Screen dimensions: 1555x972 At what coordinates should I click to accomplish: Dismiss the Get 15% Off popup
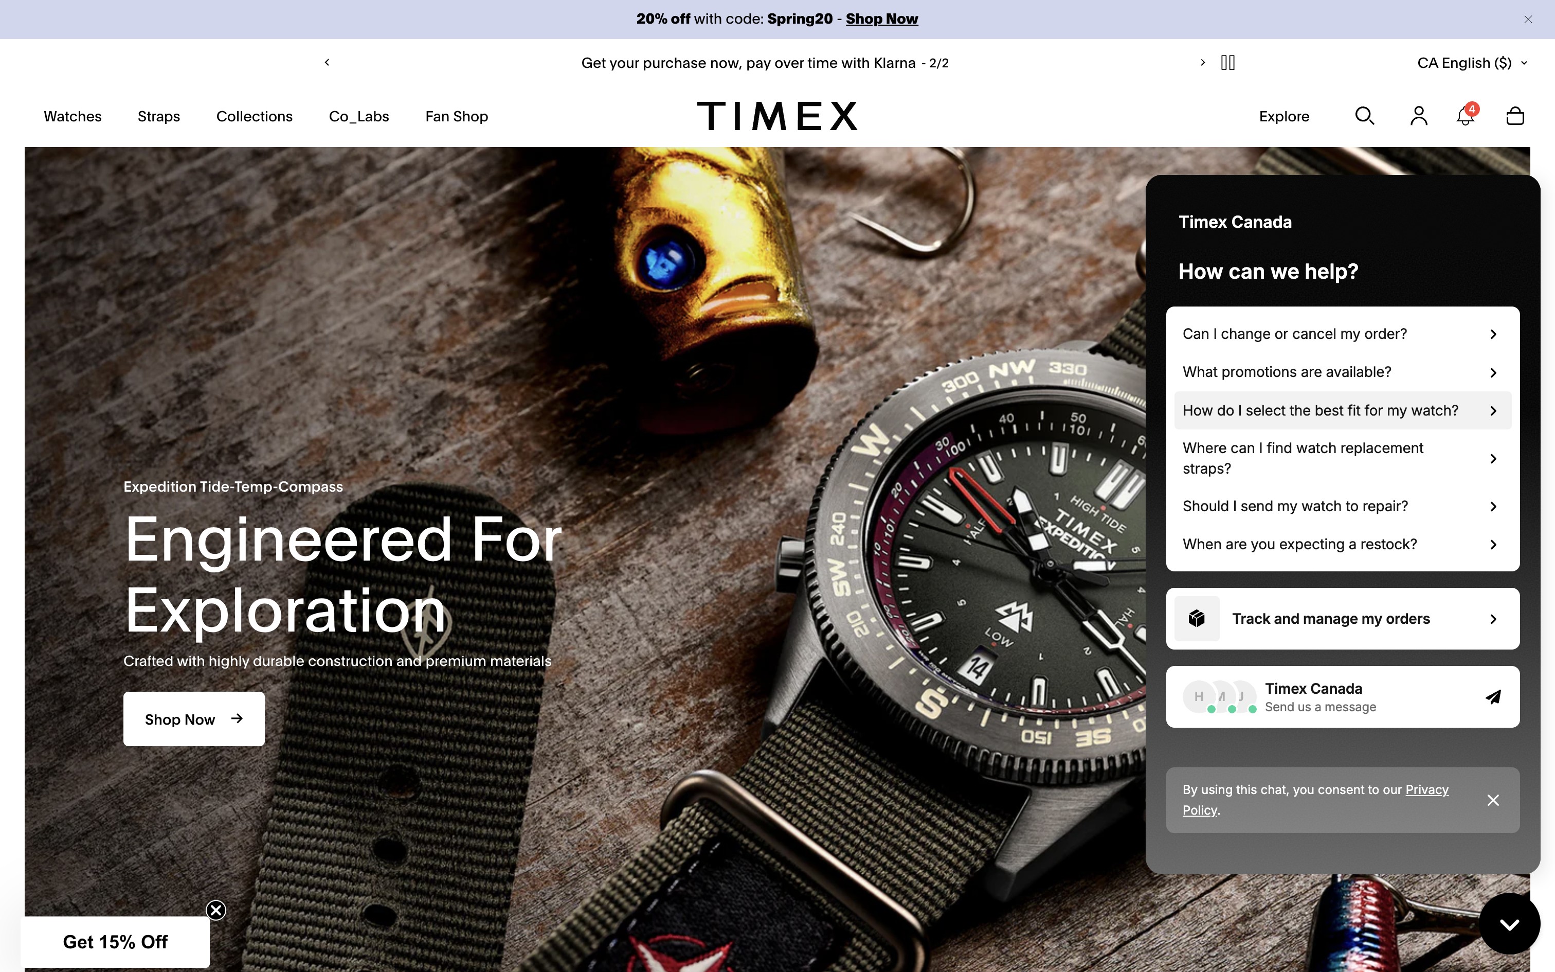pos(216,910)
